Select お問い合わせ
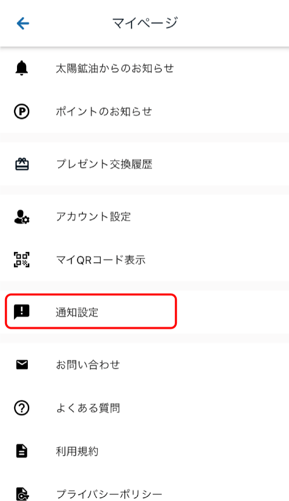The image size is (289, 501). [x=144, y=365]
